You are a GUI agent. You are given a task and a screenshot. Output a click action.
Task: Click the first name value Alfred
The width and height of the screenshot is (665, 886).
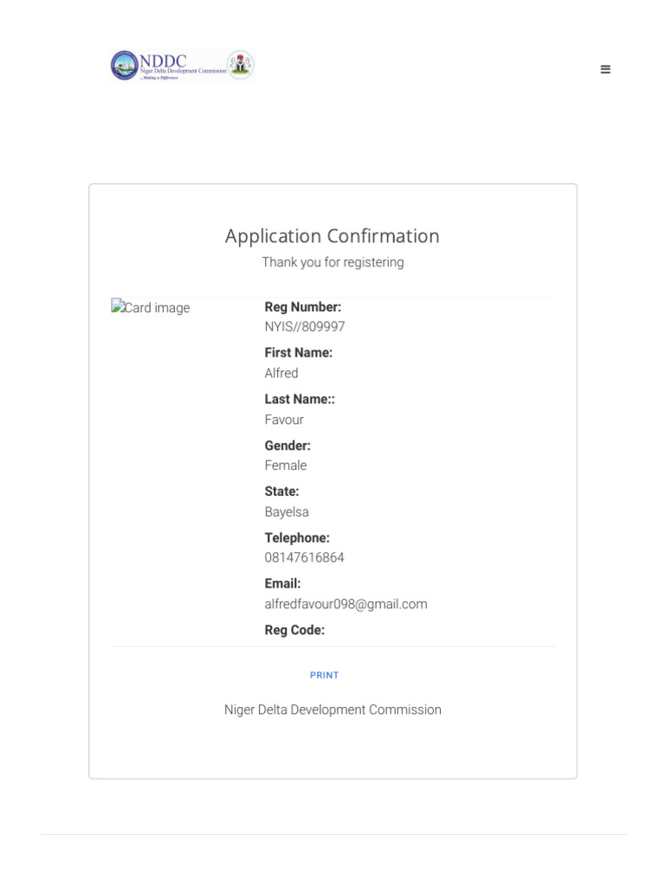click(x=281, y=373)
